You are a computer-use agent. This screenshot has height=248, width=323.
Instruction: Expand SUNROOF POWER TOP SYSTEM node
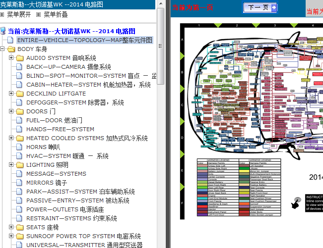click(11, 236)
